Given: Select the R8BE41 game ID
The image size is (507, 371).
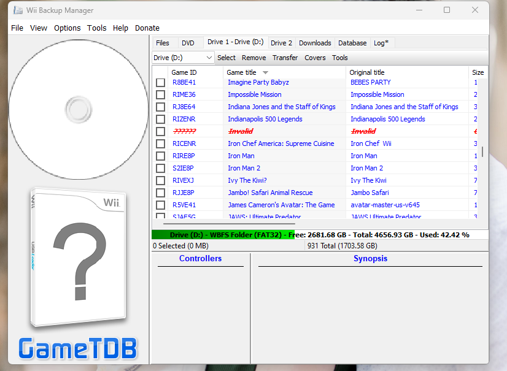Looking at the screenshot, I should coord(184,82).
